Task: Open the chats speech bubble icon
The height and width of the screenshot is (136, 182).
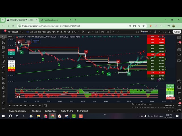Action: point(179,61)
